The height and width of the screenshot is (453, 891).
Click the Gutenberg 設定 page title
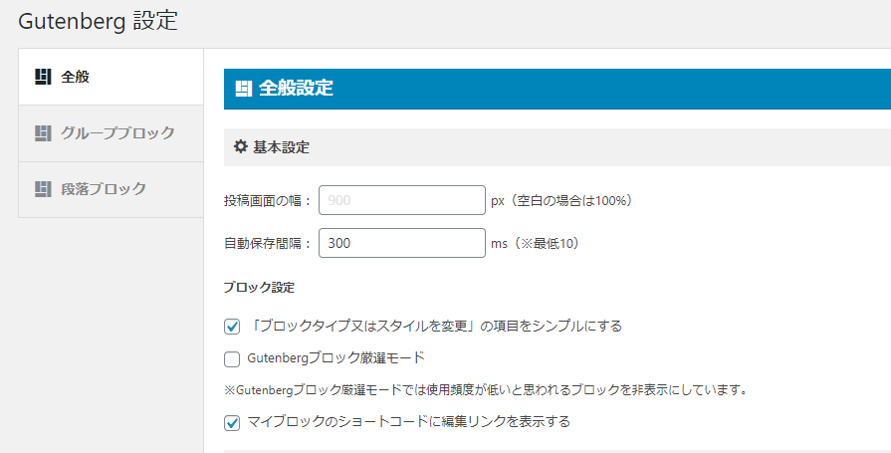click(98, 21)
